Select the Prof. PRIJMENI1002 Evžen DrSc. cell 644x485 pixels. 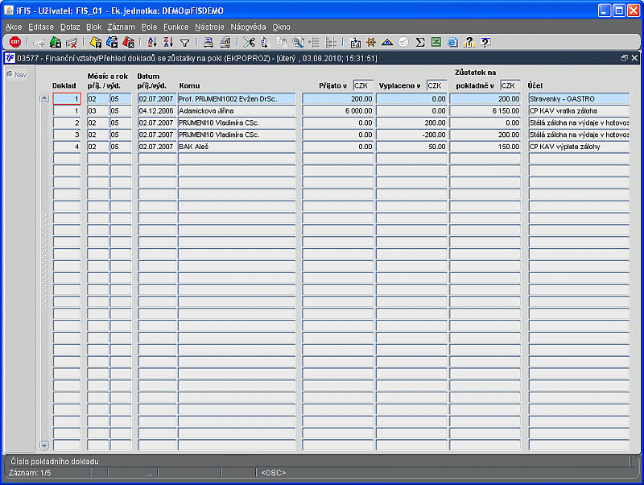(237, 98)
